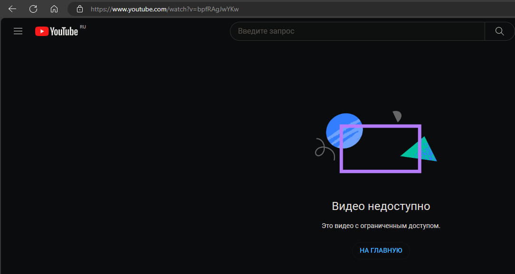
Task: Open browser home page icon
Action: 54,9
